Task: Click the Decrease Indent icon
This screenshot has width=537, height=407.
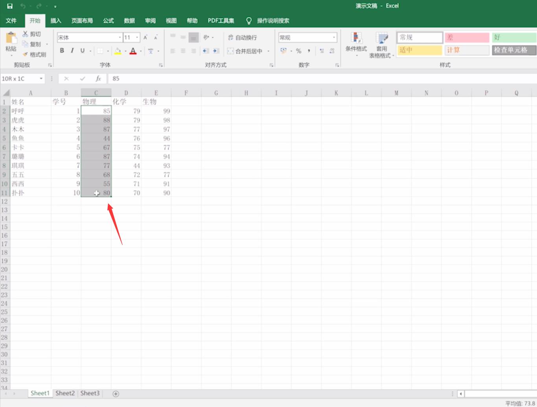Action: tap(206, 51)
